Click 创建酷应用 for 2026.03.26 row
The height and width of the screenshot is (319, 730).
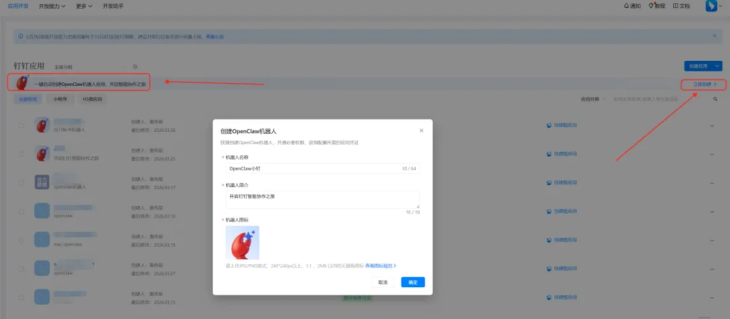[562, 125]
